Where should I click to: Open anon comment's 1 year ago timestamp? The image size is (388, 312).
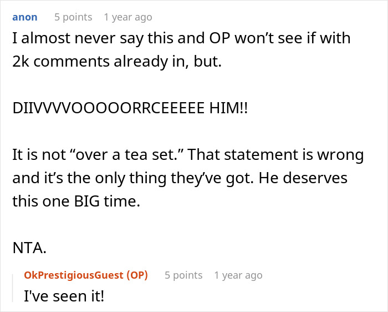point(127,17)
